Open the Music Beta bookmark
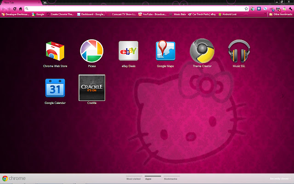This screenshot has height=184, width=294. [x=177, y=14]
